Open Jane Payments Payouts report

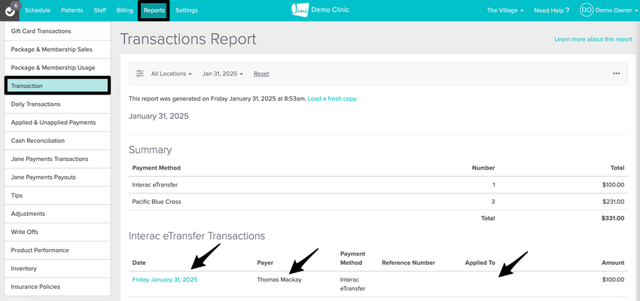[57, 178]
